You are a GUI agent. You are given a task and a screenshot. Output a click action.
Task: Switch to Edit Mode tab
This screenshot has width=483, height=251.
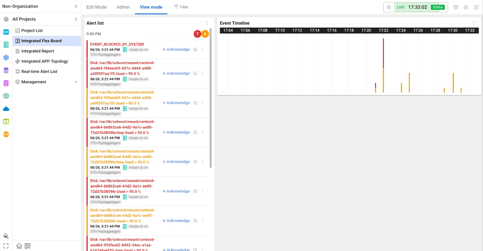pyautogui.click(x=96, y=7)
